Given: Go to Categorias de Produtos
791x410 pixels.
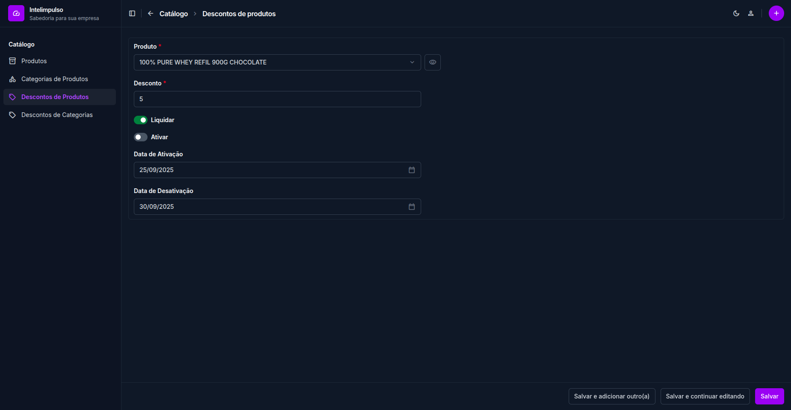Looking at the screenshot, I should [x=55, y=79].
